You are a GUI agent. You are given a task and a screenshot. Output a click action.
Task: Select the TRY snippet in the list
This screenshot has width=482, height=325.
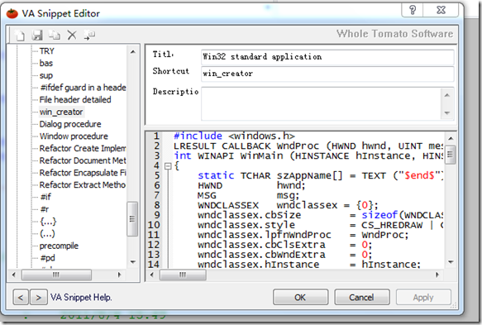[47, 50]
